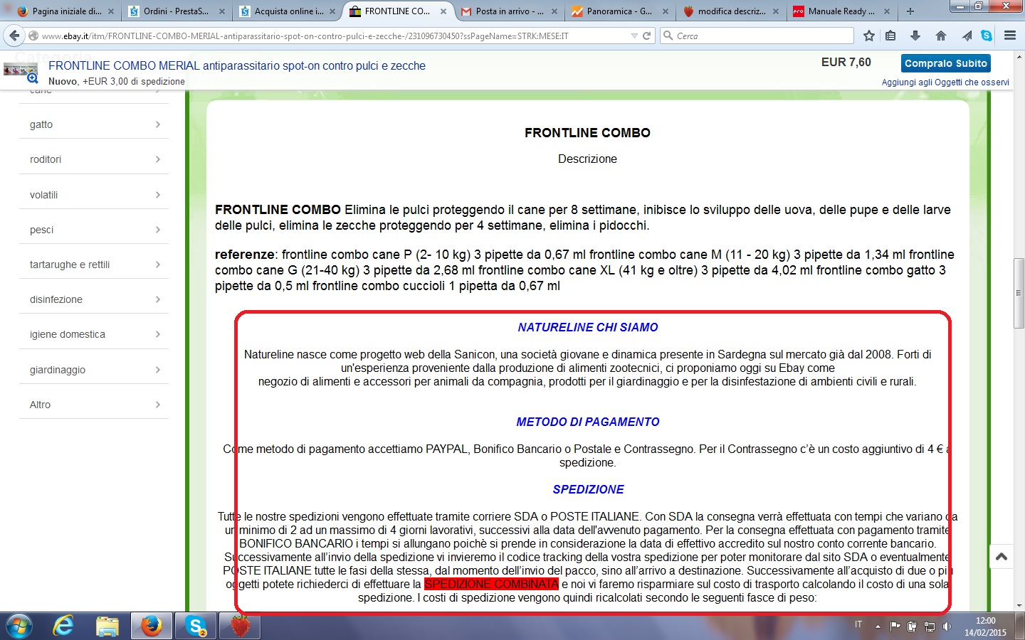Click the browser back arrow button
1025x640 pixels.
tap(14, 36)
